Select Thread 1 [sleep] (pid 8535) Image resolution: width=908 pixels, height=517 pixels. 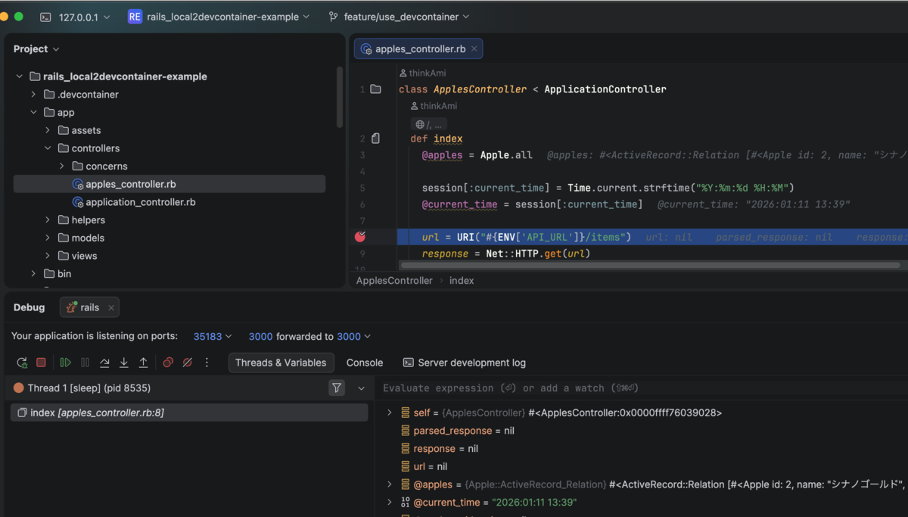[x=89, y=388]
